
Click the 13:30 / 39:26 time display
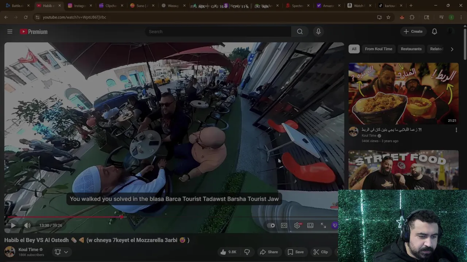click(51, 225)
